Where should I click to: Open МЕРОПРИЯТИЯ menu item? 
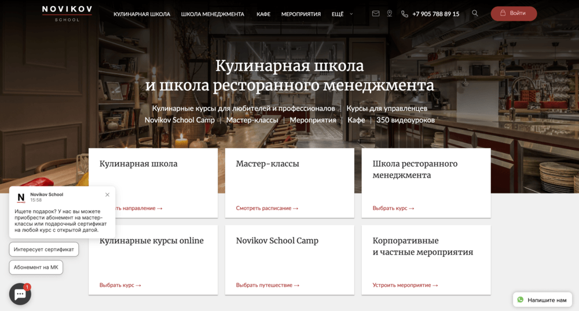301,14
